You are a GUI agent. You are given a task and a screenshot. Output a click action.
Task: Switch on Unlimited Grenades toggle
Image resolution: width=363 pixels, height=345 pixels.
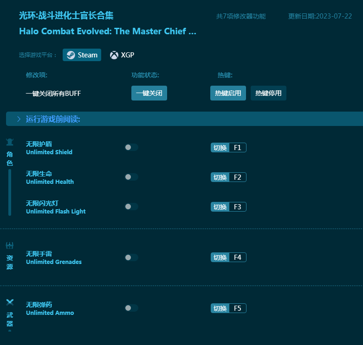(131, 257)
